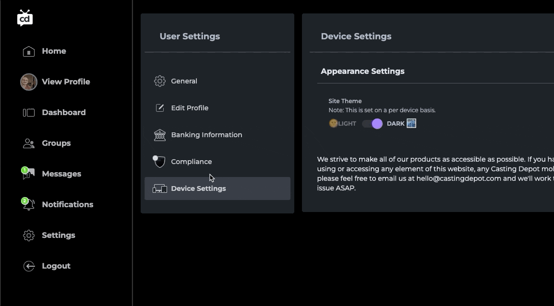Click the Logout text link
Image resolution: width=554 pixels, height=306 pixels.
tap(56, 266)
